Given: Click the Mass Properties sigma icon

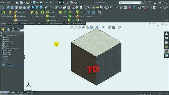Looking at the screenshot, I should pyautogui.click(x=85, y=8).
